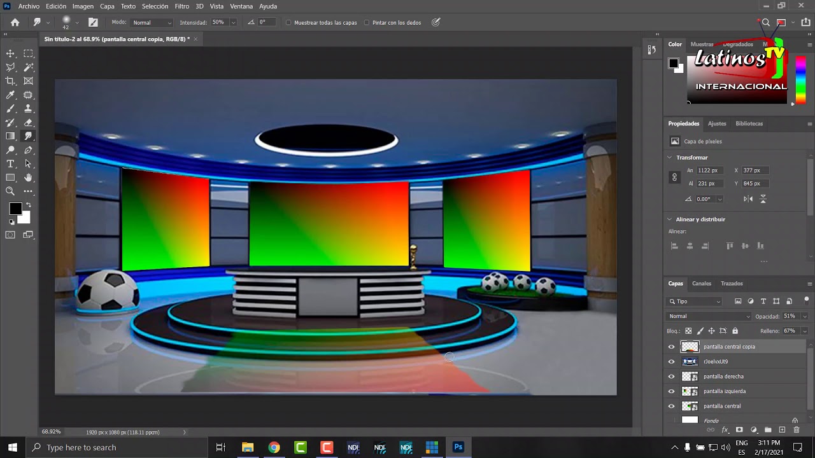Create a new layer group

coord(768,430)
